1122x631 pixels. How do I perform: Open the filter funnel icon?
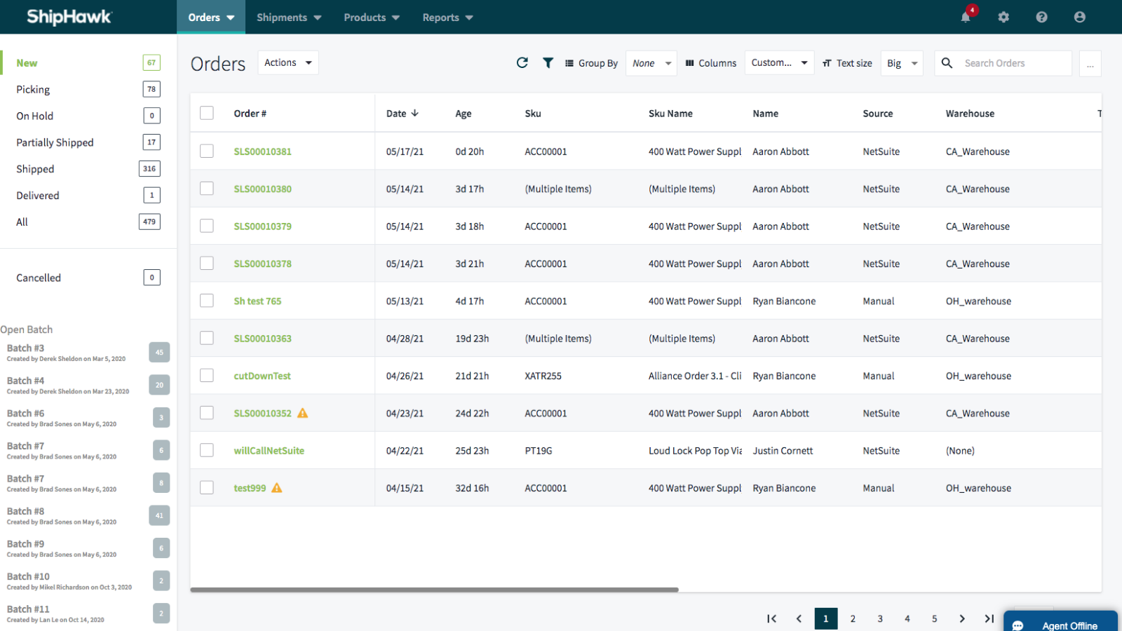pyautogui.click(x=548, y=63)
